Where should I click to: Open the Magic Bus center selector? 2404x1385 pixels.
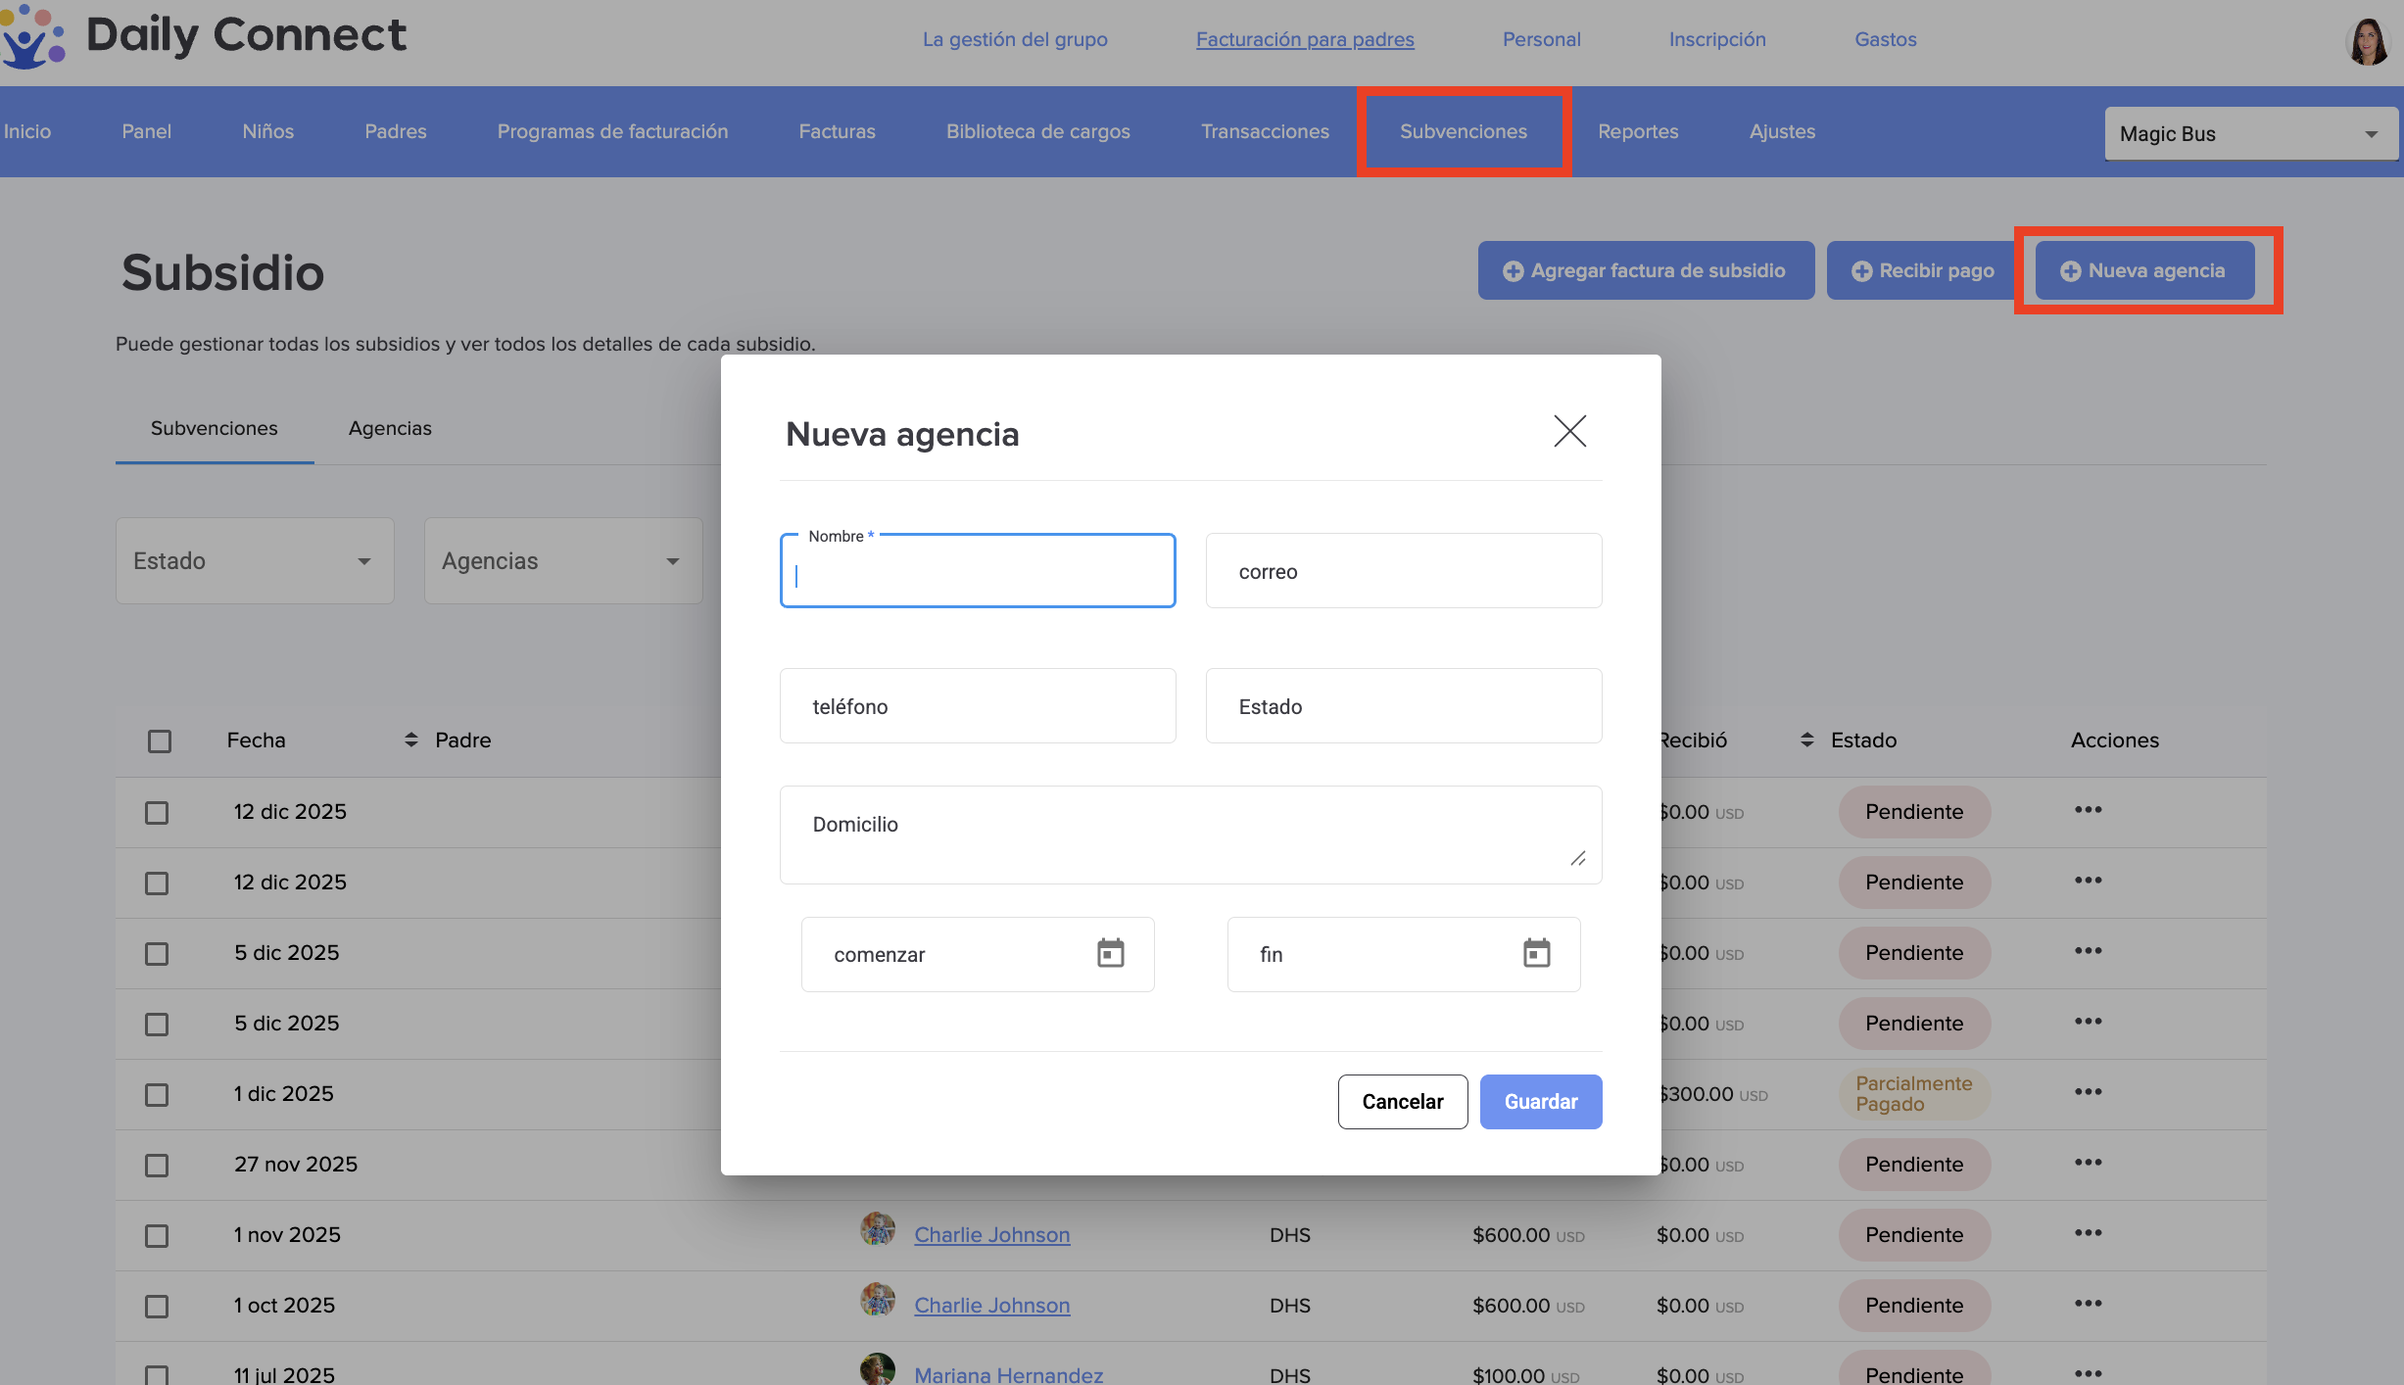(x=2249, y=134)
